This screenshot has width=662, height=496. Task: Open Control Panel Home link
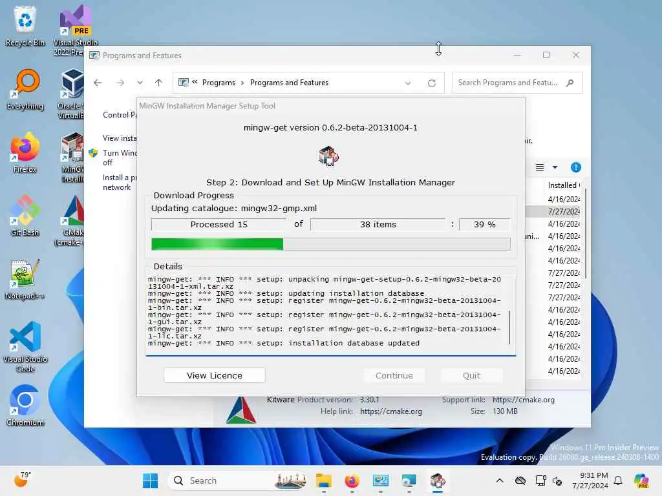pyautogui.click(x=120, y=115)
